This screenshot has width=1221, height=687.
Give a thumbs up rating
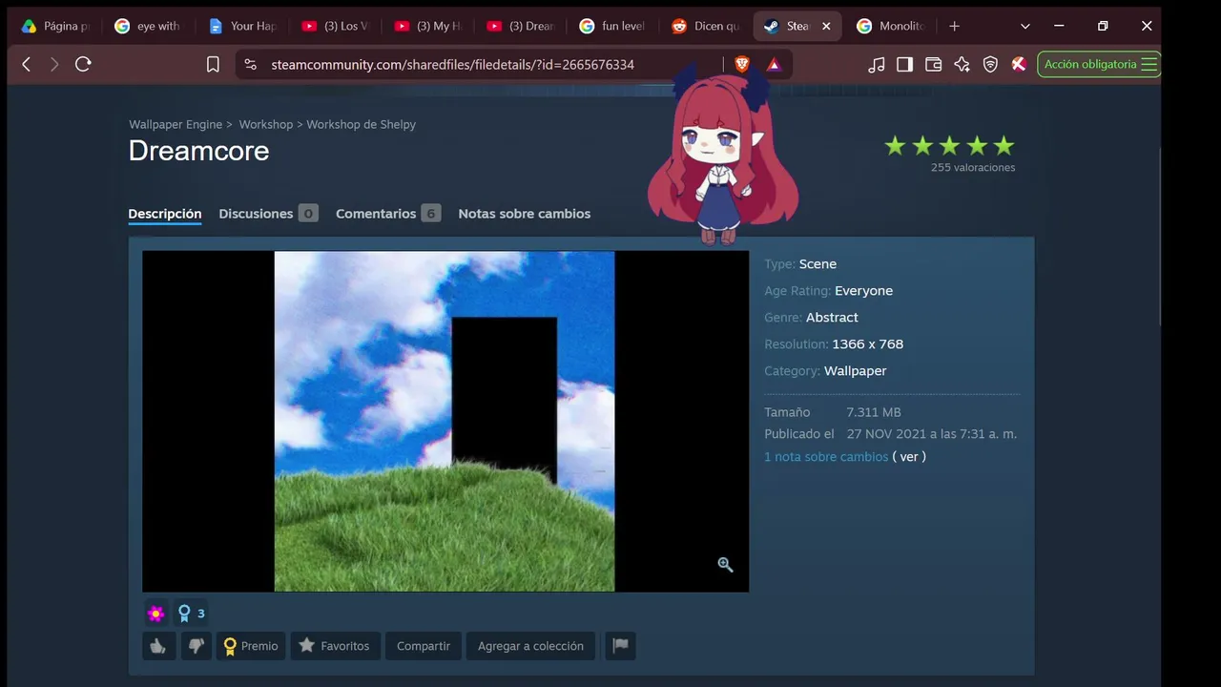tap(157, 646)
